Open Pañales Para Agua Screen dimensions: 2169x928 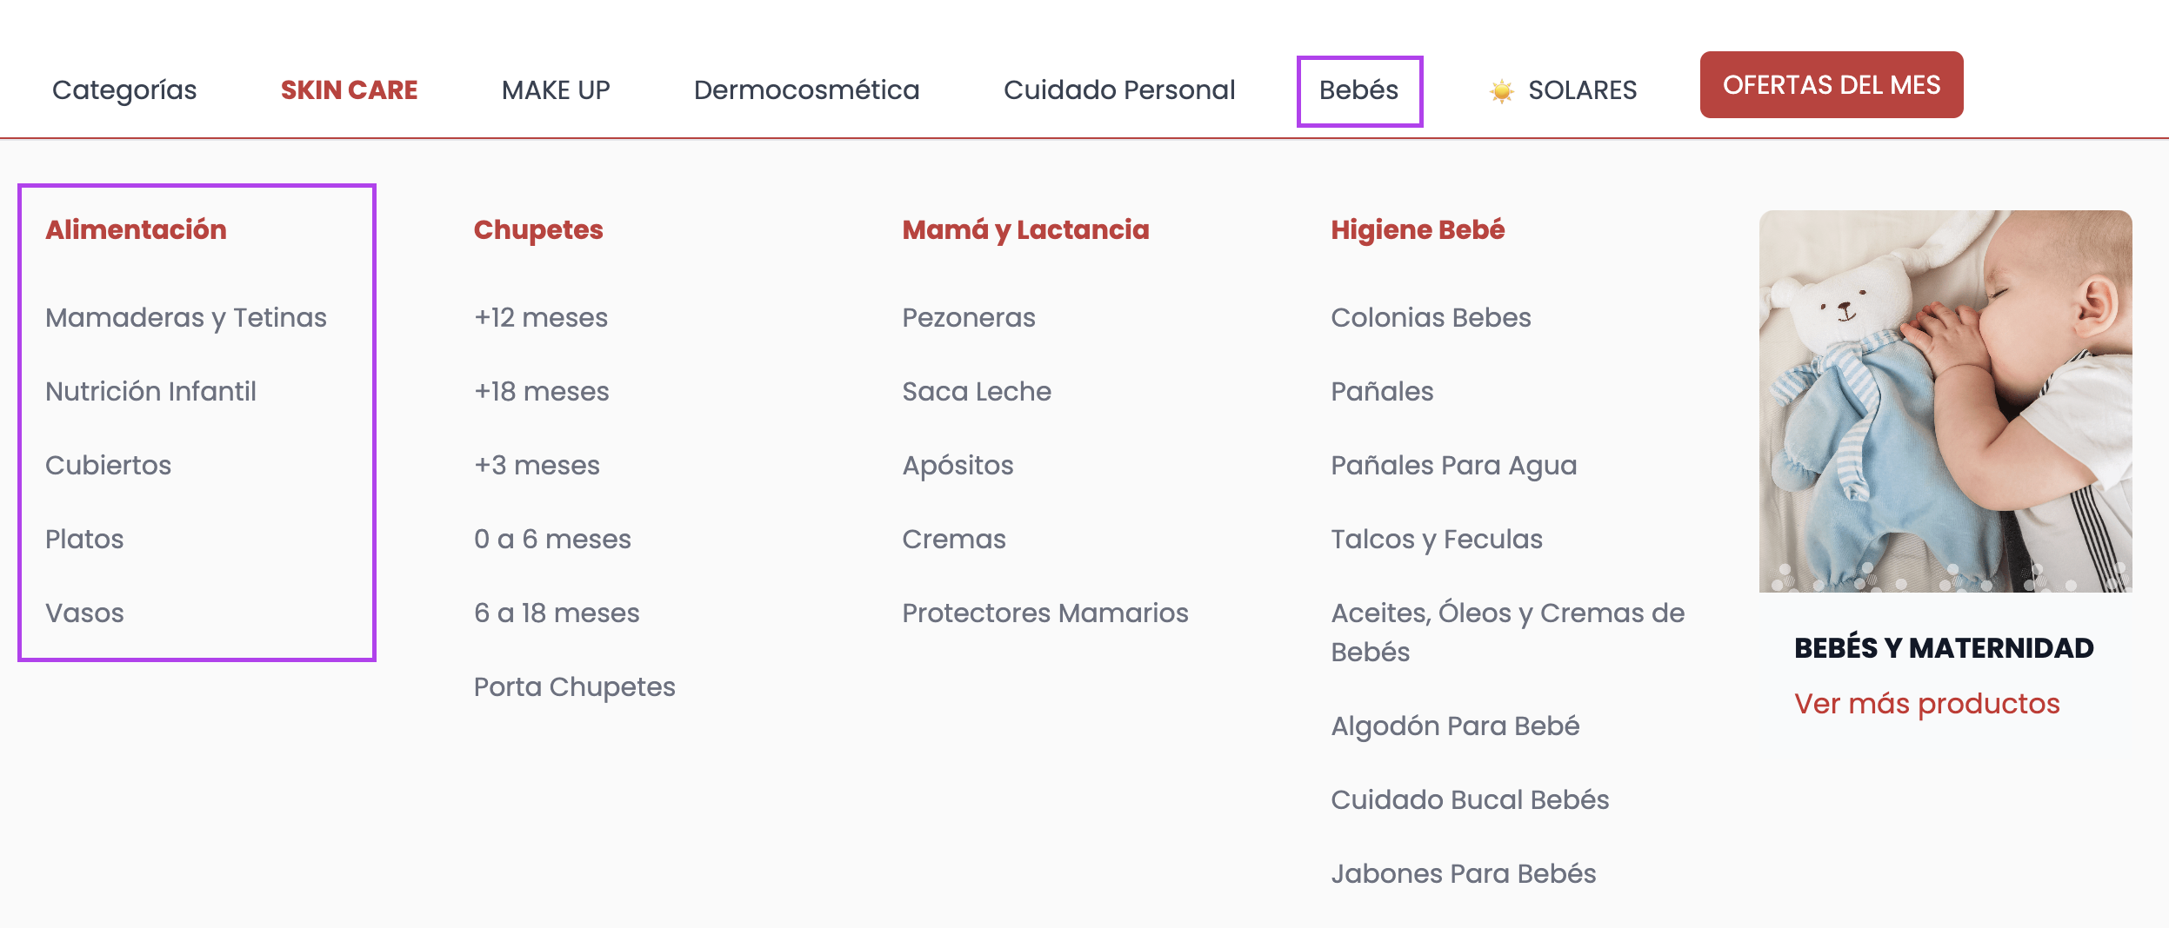click(1453, 466)
